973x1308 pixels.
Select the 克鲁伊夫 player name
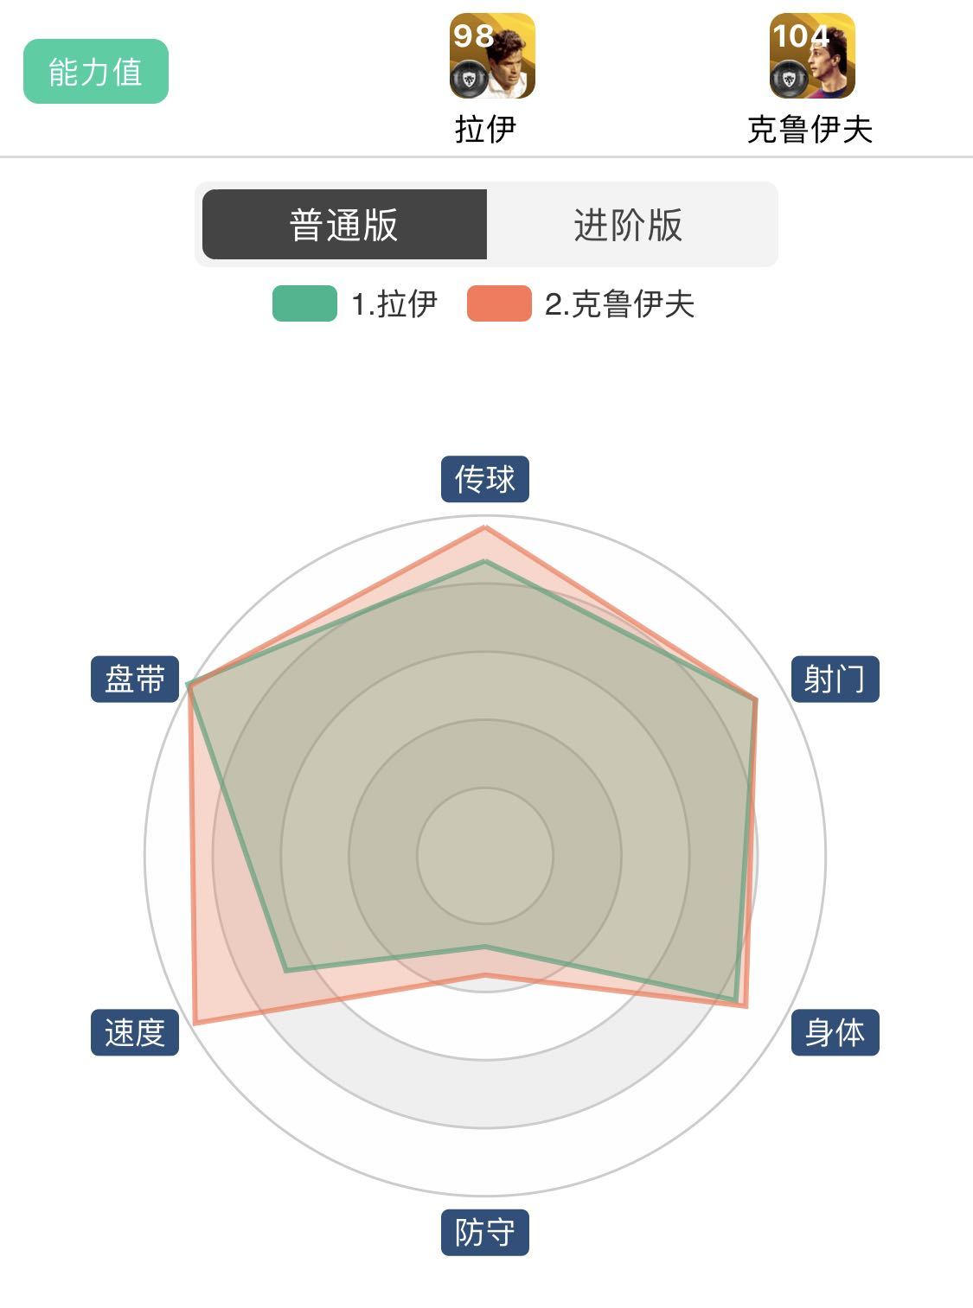(810, 129)
